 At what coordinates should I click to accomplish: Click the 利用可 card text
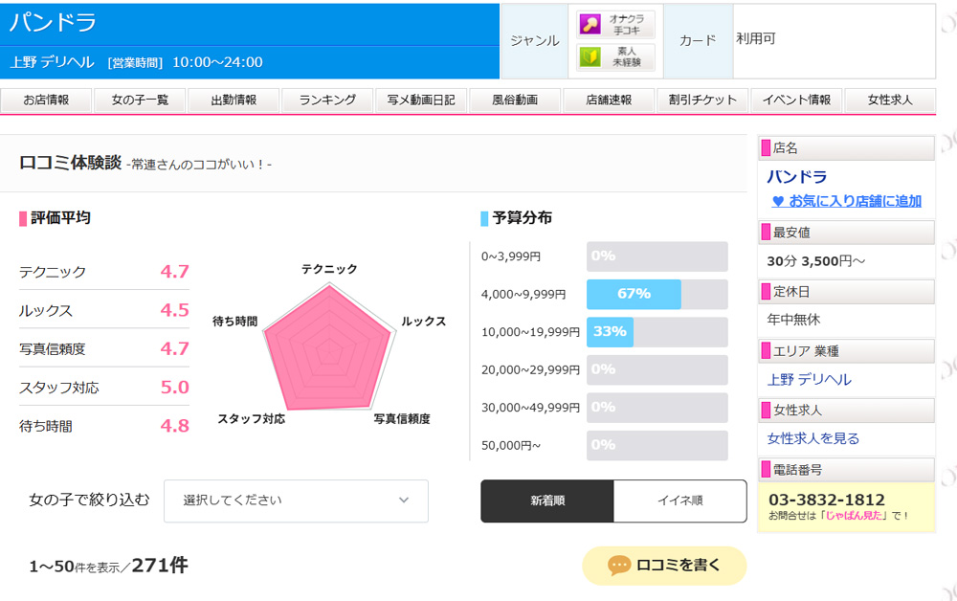coord(756,39)
